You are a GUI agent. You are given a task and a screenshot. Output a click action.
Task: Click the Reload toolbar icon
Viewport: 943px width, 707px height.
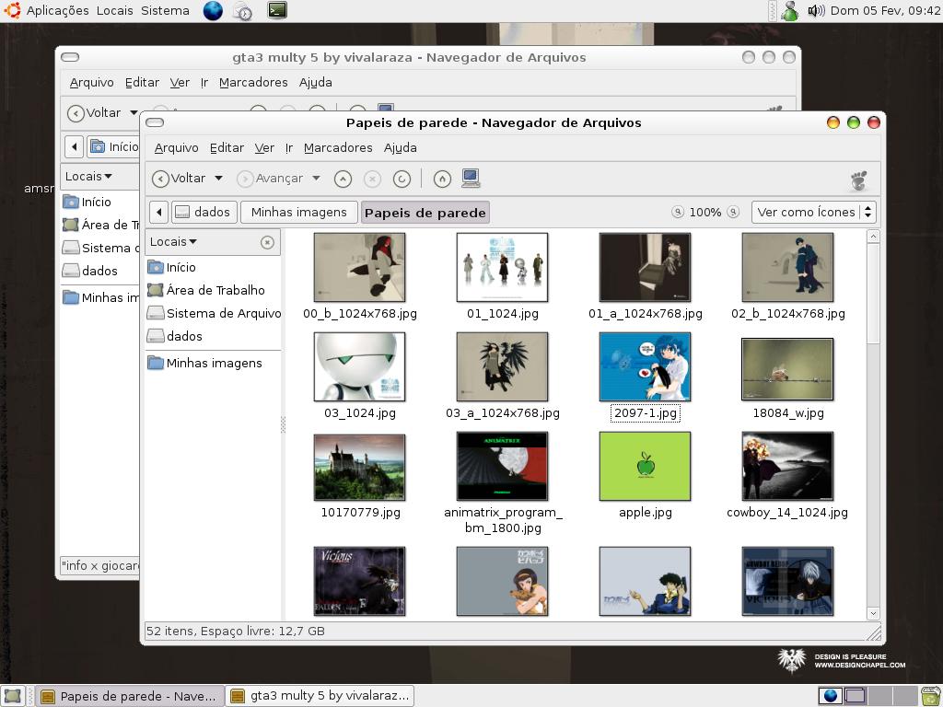[x=402, y=179]
